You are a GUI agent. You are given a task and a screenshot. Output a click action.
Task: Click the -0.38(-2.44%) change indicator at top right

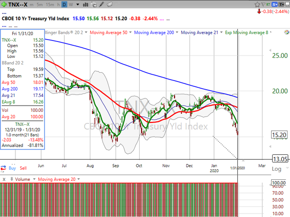[x=273, y=12]
